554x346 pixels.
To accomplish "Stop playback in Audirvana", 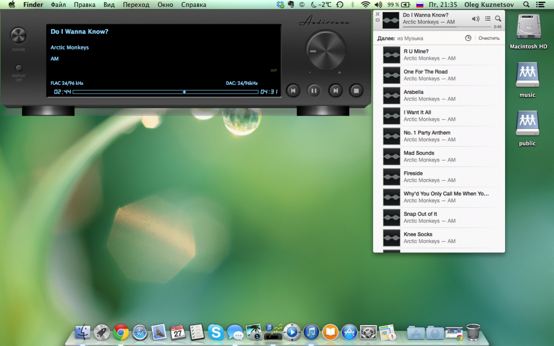I will coord(356,90).
